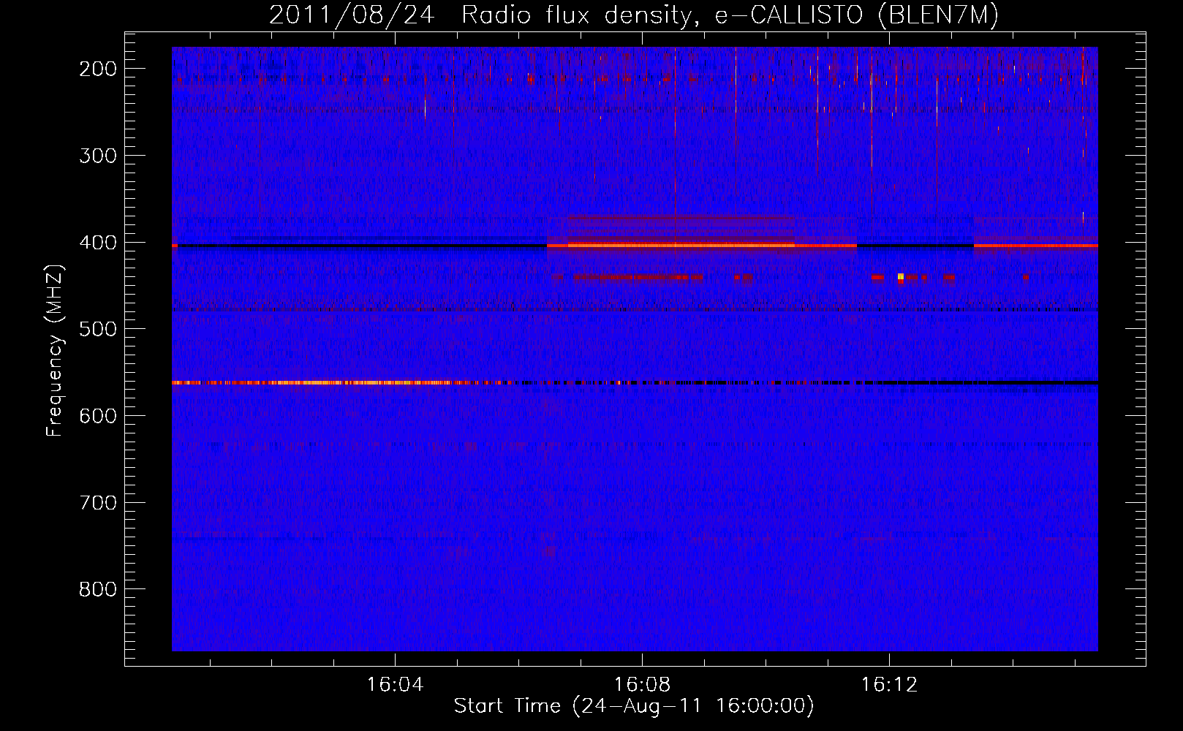Click the bright orange band near 405 MHz
1183x731 pixels.
click(x=681, y=246)
